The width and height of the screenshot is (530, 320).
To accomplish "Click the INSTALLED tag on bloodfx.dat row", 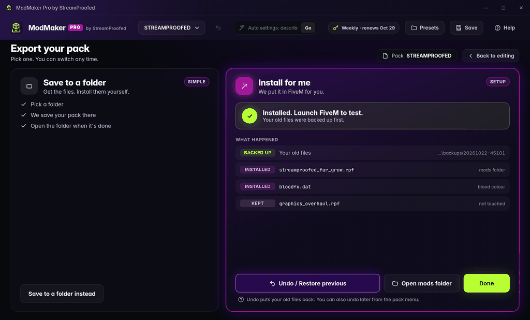I will click(258, 186).
